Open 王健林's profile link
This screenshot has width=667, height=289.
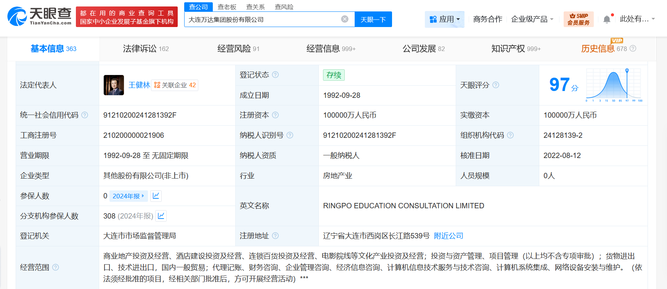tap(139, 85)
